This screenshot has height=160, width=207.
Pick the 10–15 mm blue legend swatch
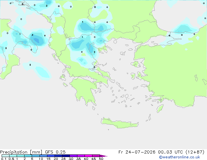click(x=43, y=156)
